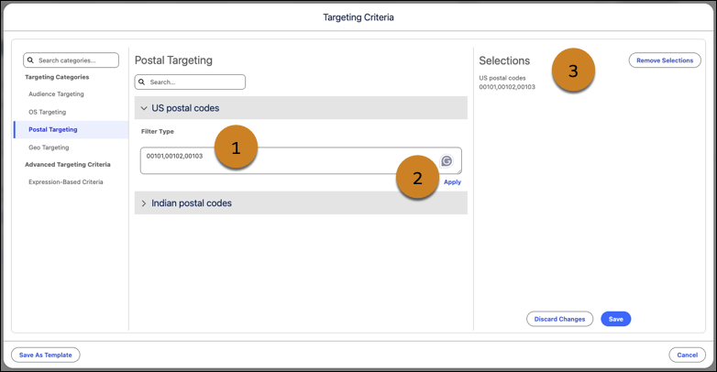Focus the Search categories input field
The width and height of the screenshot is (717, 372).
click(x=72, y=60)
